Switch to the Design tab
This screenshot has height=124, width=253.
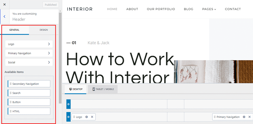[x=44, y=30]
